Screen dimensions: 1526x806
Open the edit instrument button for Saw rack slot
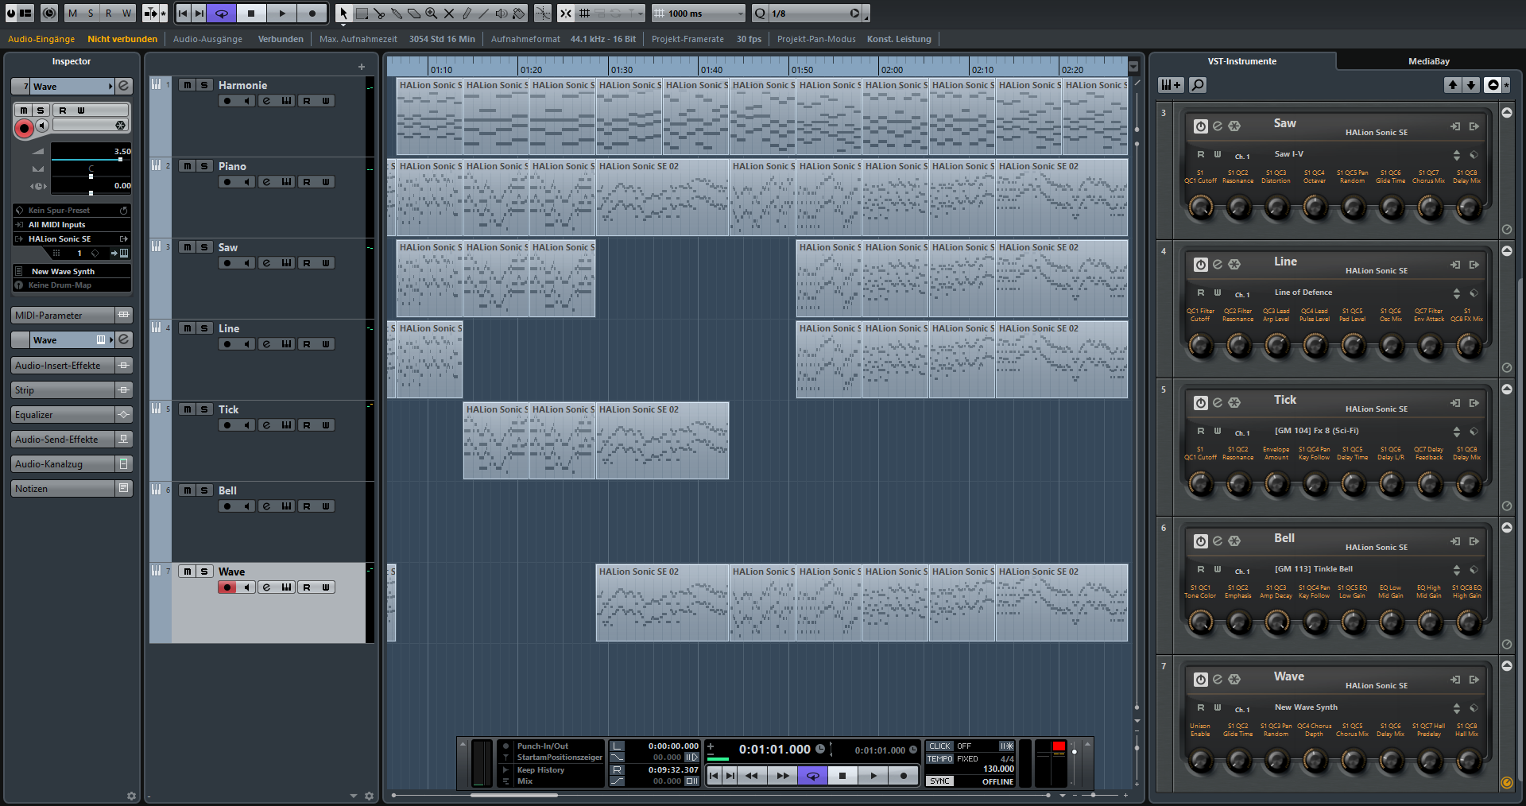coord(1217,126)
